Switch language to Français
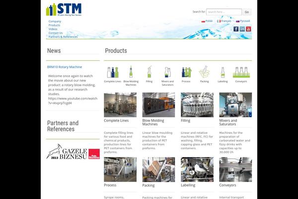Image resolution: width=298 pixels, height=199 pixels. coord(224,21)
